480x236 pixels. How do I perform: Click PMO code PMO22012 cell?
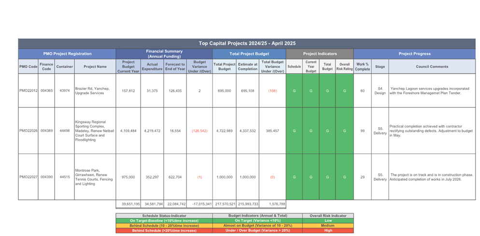(x=28, y=91)
